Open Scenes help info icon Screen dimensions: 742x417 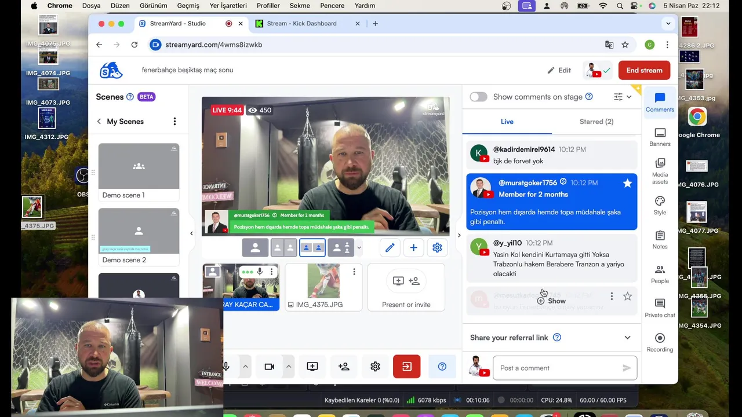130,97
